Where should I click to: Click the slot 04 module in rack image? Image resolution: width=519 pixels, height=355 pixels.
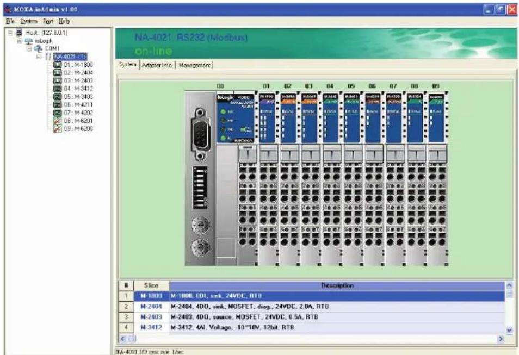click(331, 179)
